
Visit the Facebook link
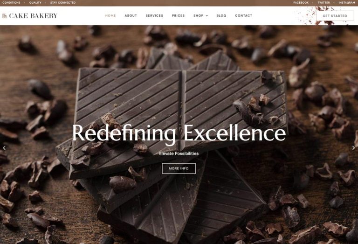301,3
